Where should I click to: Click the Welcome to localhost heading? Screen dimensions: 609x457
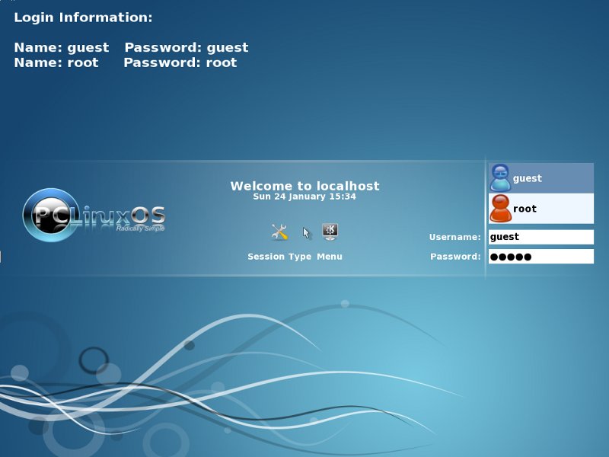tap(304, 186)
